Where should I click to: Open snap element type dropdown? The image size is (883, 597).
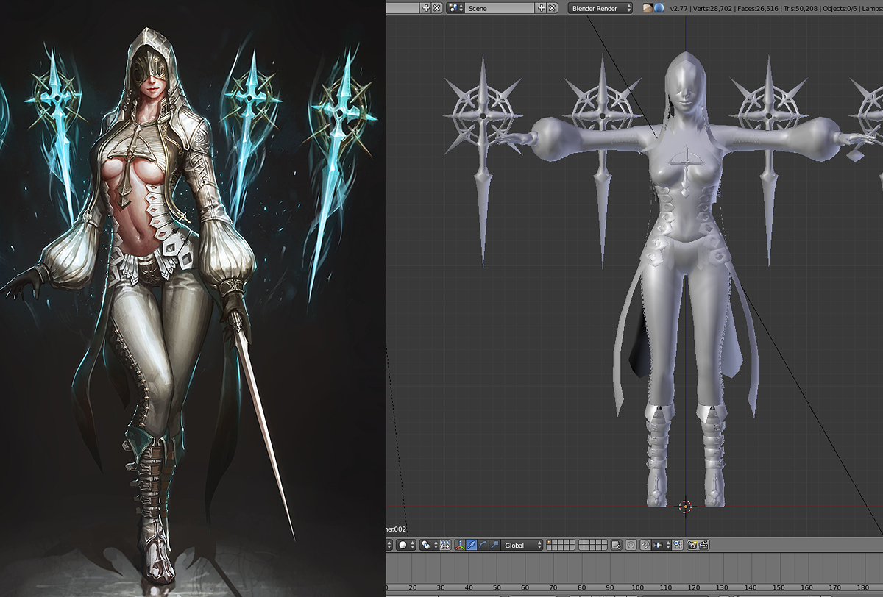point(661,545)
